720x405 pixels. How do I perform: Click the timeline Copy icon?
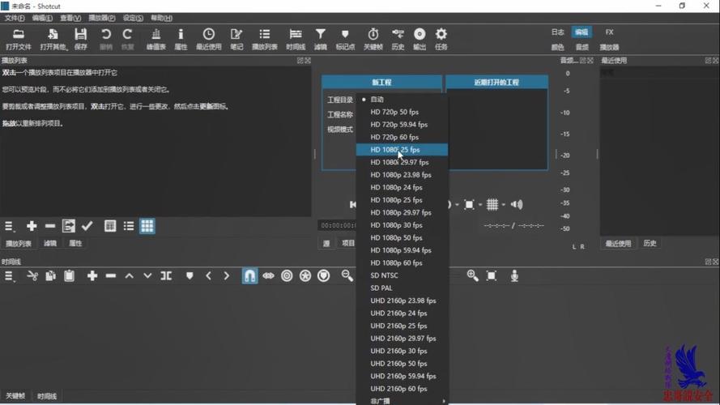coord(50,275)
